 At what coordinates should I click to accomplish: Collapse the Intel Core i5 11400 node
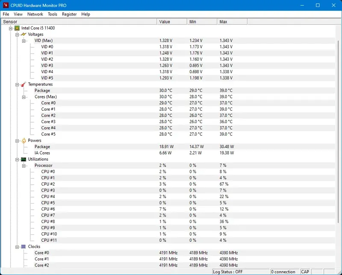tap(10, 28)
